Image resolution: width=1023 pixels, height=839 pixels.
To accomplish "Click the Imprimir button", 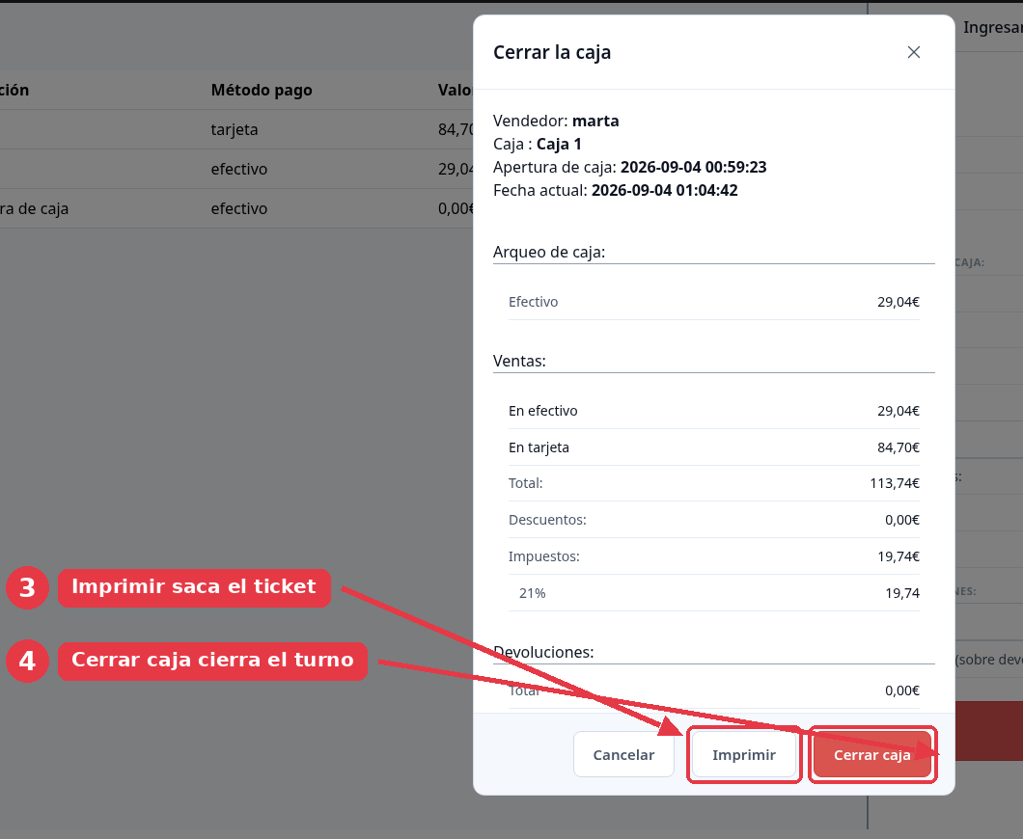I will [x=744, y=754].
